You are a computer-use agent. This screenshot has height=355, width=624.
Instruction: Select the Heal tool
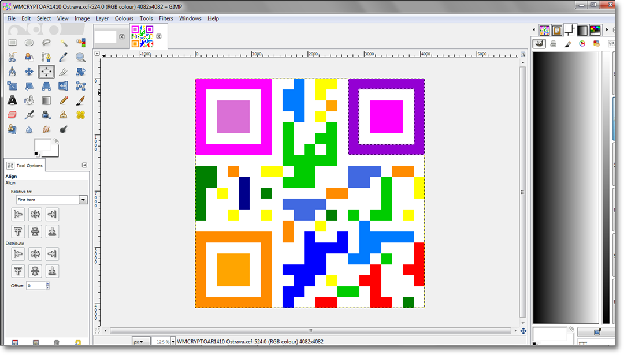(x=80, y=115)
